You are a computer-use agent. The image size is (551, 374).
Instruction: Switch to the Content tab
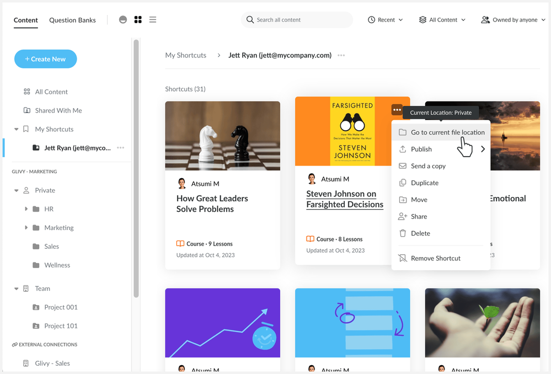pos(26,20)
